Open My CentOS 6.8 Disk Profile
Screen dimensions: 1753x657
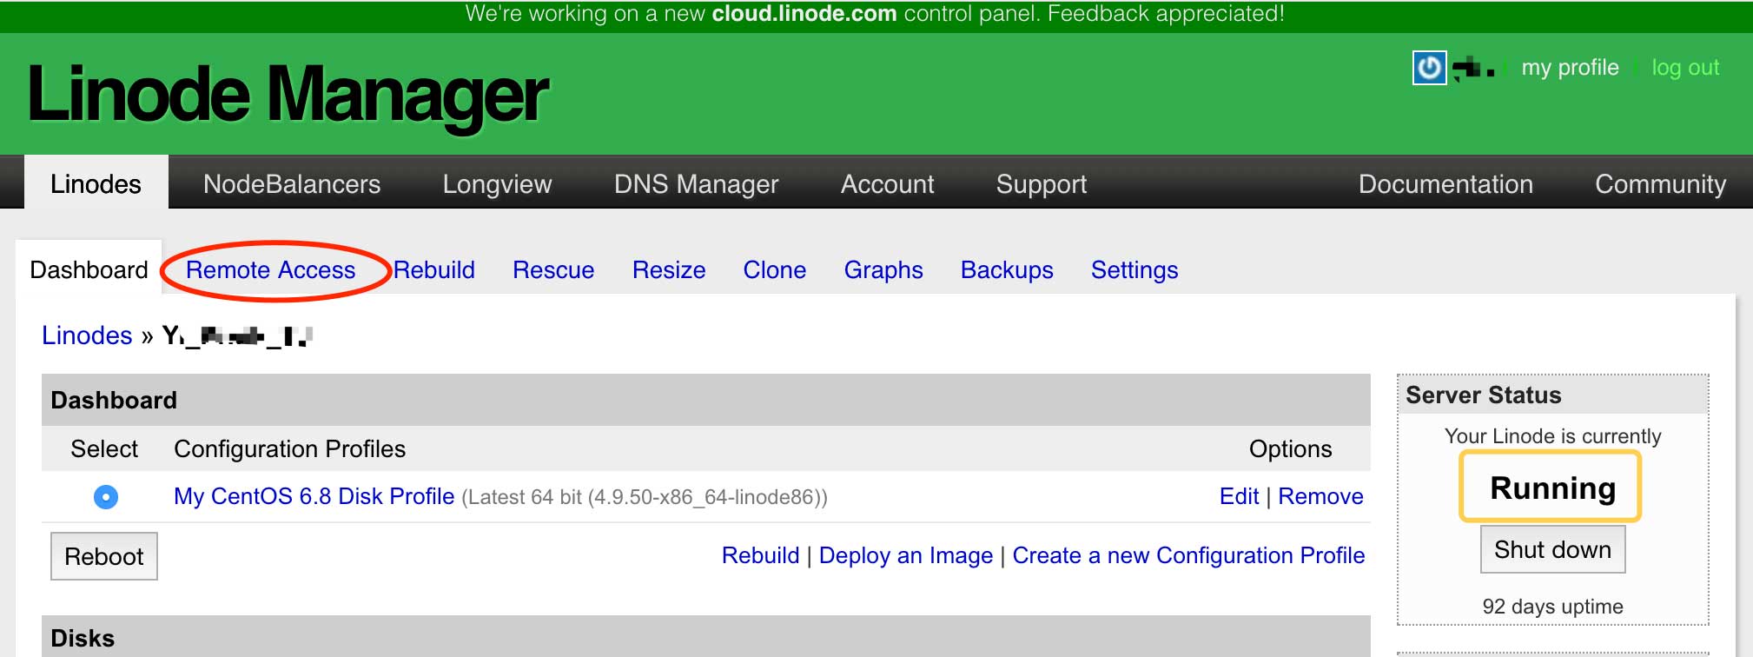tap(314, 496)
